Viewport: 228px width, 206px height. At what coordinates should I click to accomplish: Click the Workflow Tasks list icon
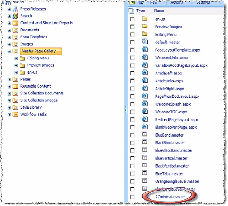coord(16,114)
